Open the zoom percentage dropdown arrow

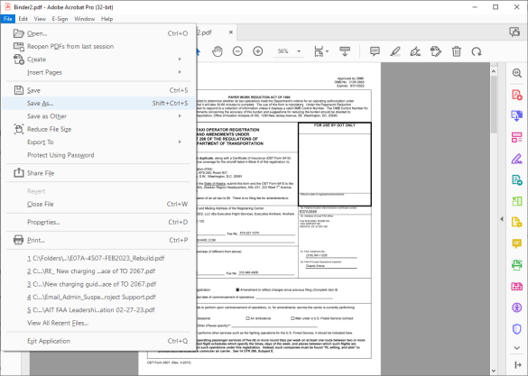[x=299, y=51]
